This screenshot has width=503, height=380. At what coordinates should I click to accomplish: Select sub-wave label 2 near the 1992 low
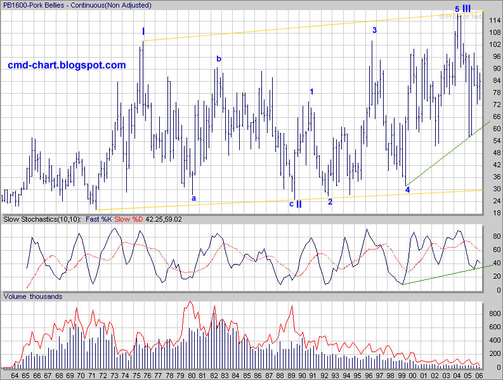[330, 202]
